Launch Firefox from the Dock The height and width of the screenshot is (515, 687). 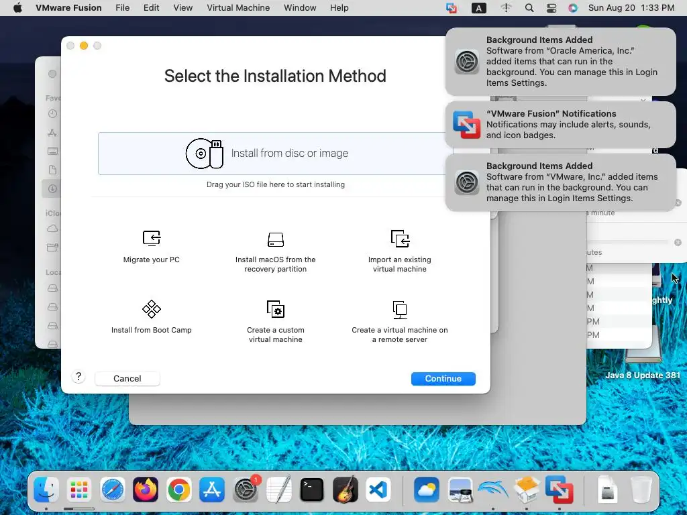coord(146,489)
